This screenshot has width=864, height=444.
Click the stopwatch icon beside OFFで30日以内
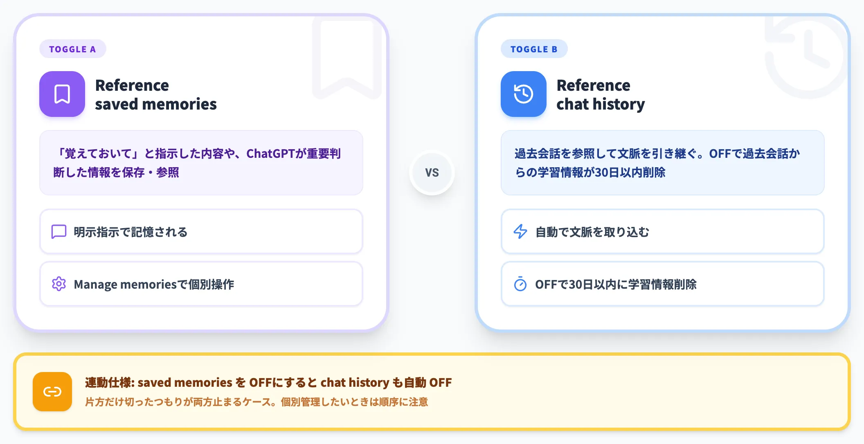[x=520, y=284]
